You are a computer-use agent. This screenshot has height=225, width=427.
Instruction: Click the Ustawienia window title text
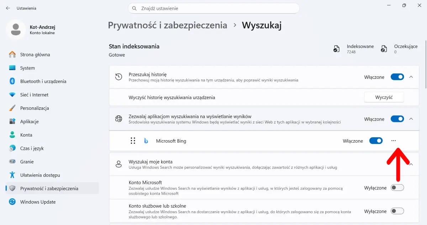click(x=26, y=8)
